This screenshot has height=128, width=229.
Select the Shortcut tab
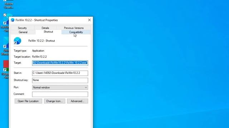coord(48,32)
